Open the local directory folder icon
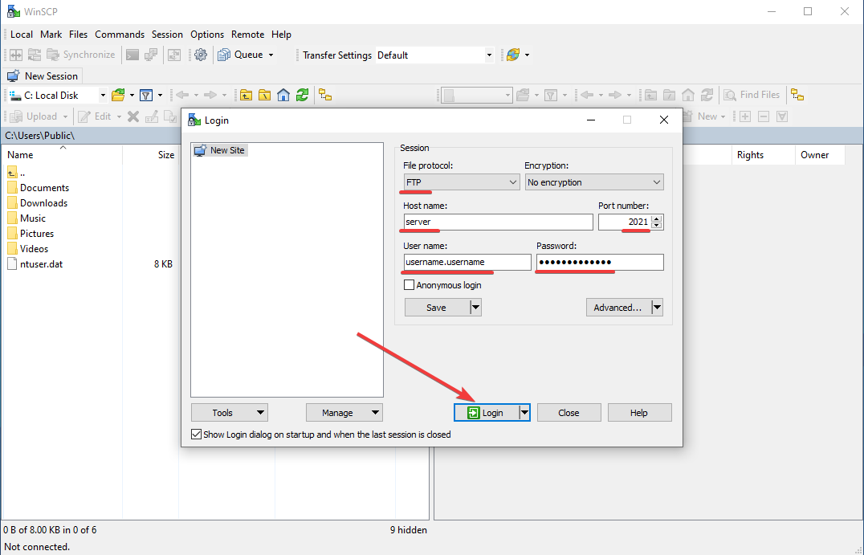The height and width of the screenshot is (555, 864). pyautogui.click(x=118, y=95)
